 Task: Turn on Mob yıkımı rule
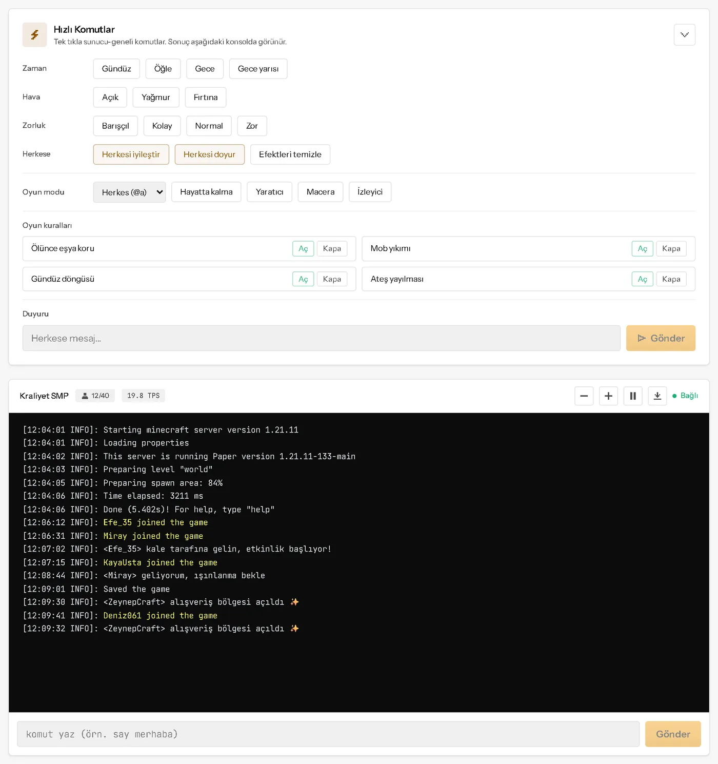pos(643,249)
